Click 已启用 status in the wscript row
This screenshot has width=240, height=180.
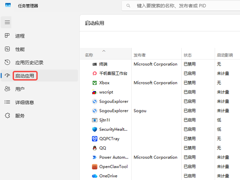click(190, 92)
